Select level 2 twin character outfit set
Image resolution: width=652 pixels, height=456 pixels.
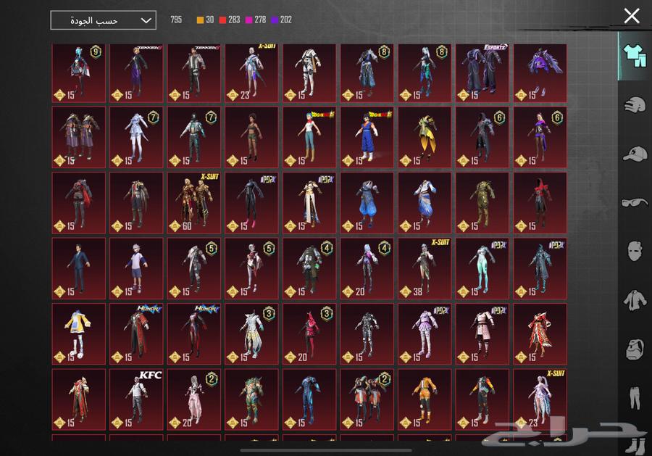pyautogui.click(x=367, y=399)
